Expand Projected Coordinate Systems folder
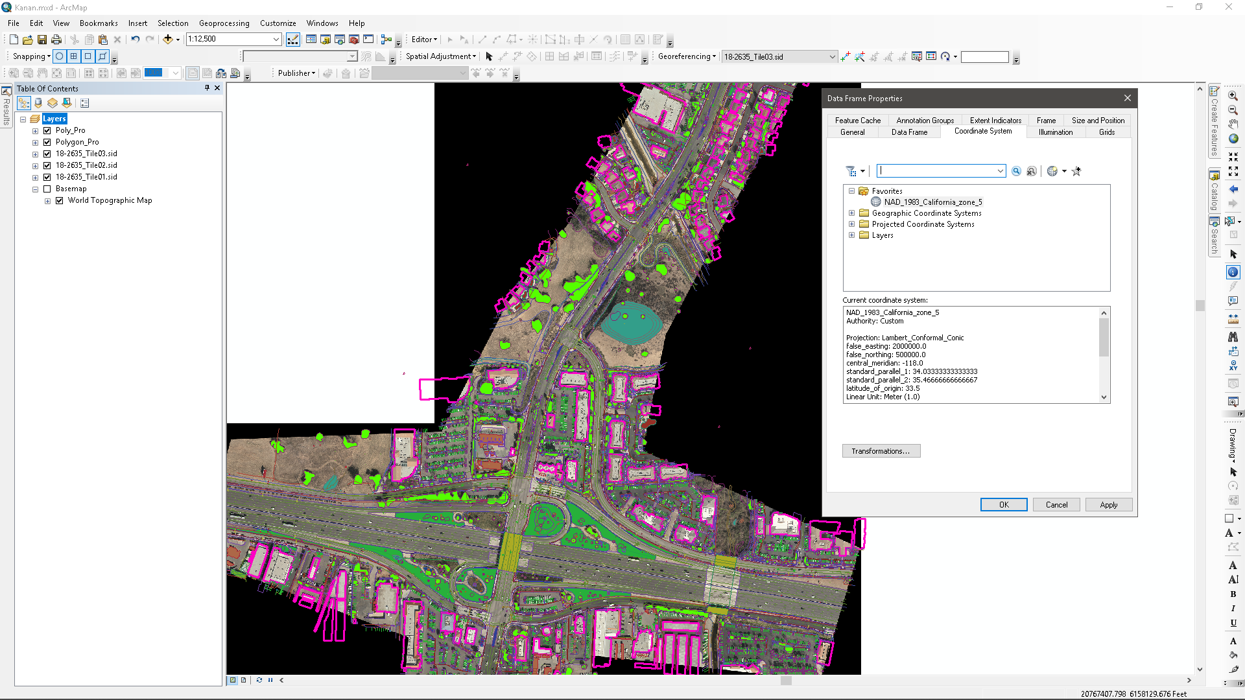The image size is (1245, 700). (x=851, y=224)
